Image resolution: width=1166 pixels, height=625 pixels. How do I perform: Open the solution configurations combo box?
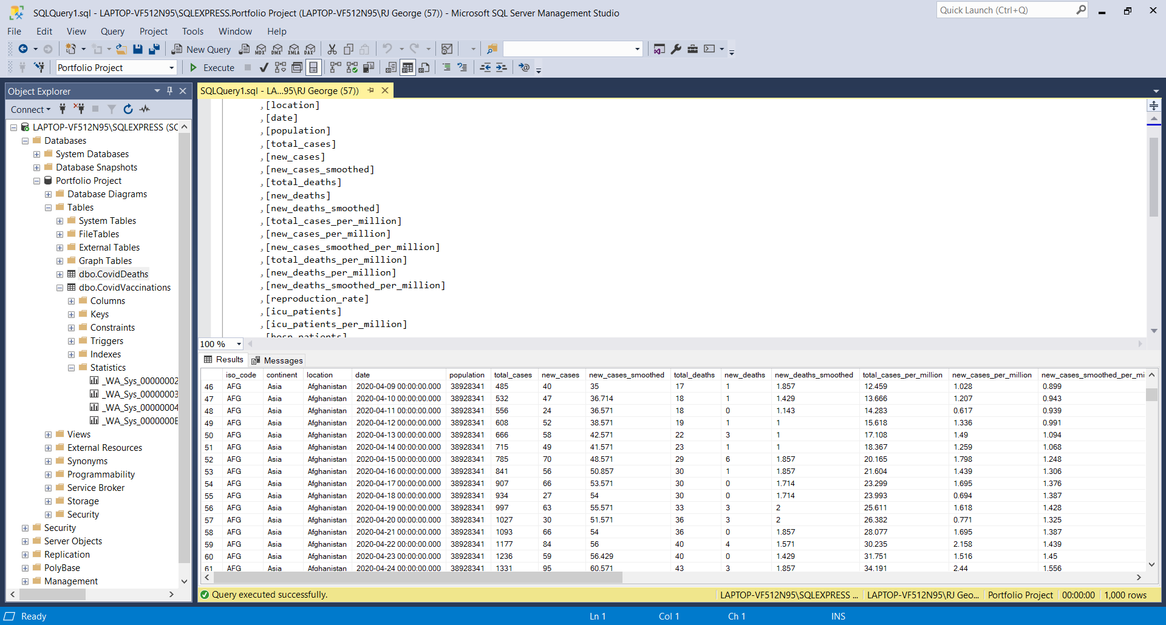click(x=573, y=49)
